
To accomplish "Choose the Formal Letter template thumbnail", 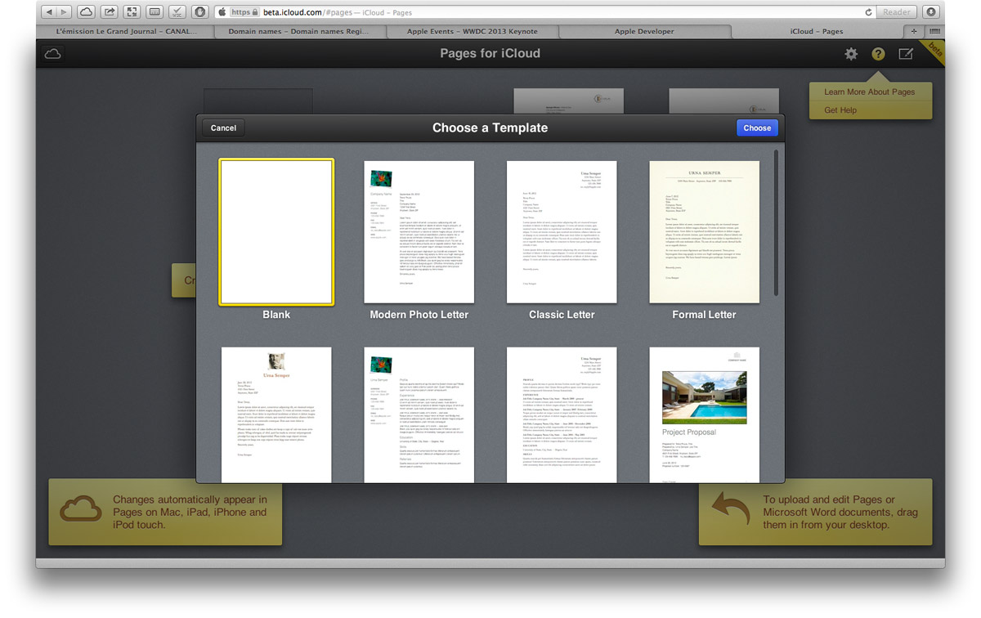I will tap(705, 231).
